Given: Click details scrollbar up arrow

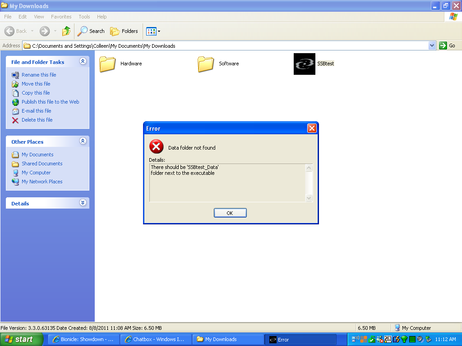Looking at the screenshot, I should coord(309,168).
